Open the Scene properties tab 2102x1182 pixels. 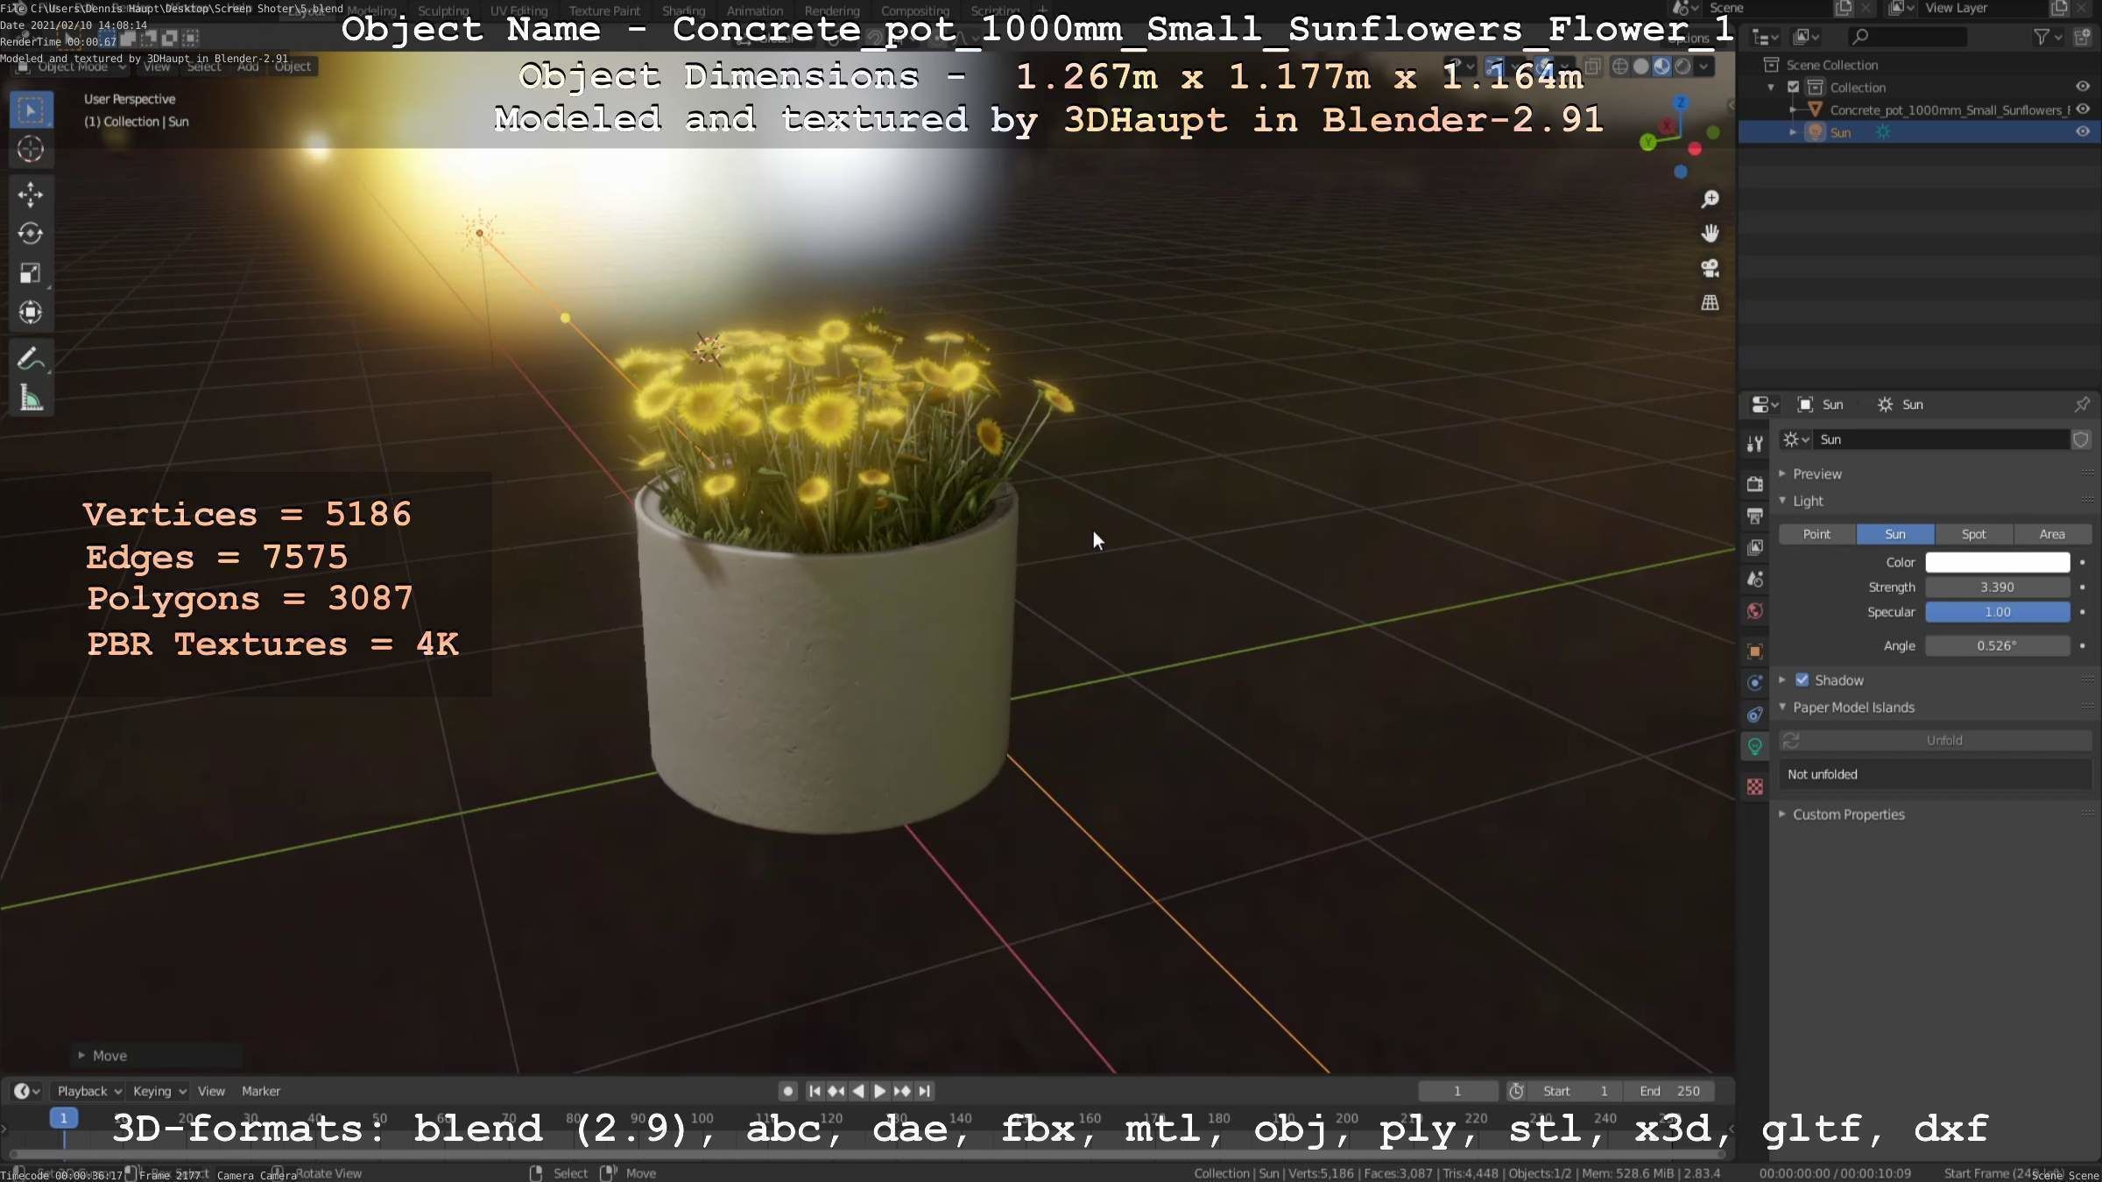(x=1754, y=579)
